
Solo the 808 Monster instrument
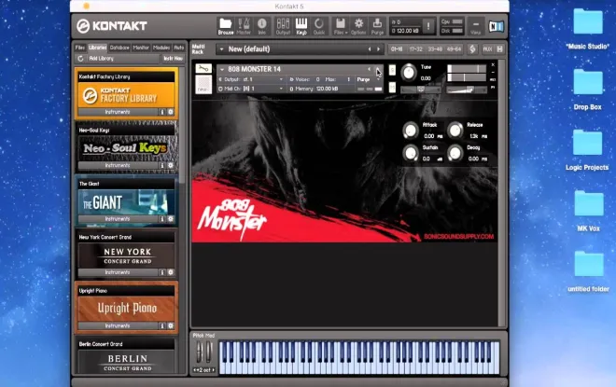(392, 70)
